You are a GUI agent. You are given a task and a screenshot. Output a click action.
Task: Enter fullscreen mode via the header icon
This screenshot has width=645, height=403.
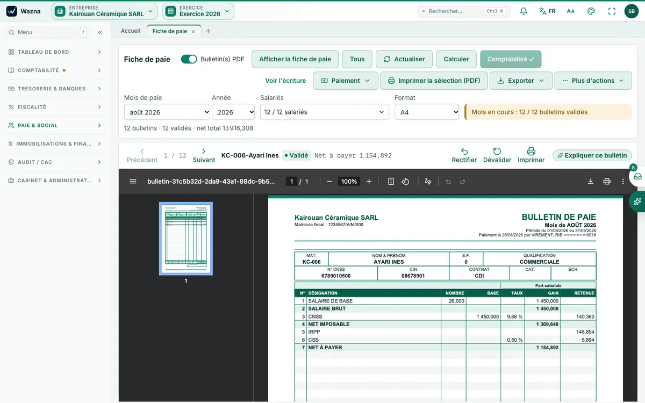point(612,11)
